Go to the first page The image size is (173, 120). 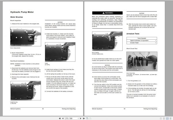(60, 118)
